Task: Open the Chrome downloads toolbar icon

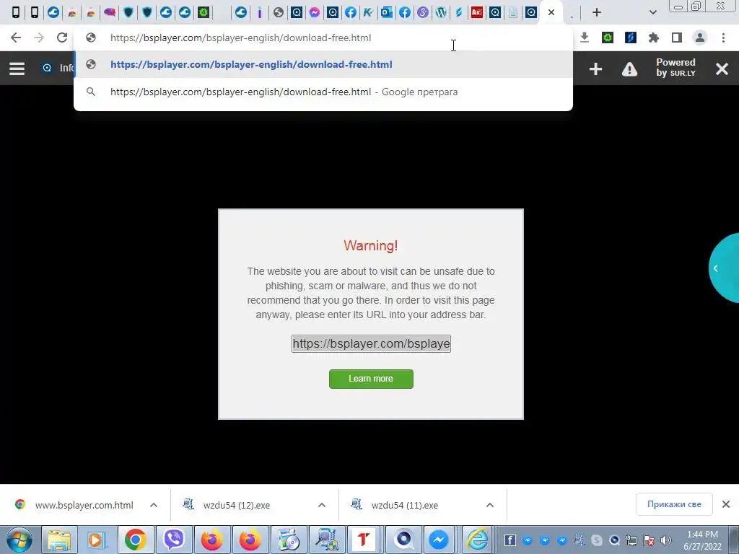Action: 585,38
